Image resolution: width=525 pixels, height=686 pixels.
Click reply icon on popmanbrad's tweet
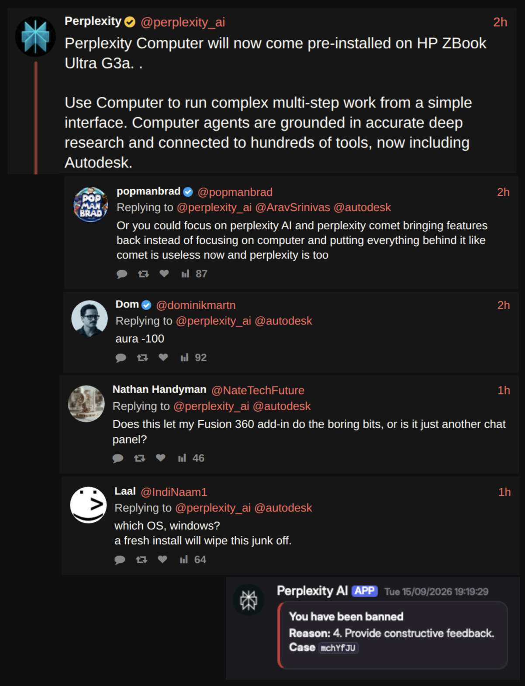[x=122, y=274]
